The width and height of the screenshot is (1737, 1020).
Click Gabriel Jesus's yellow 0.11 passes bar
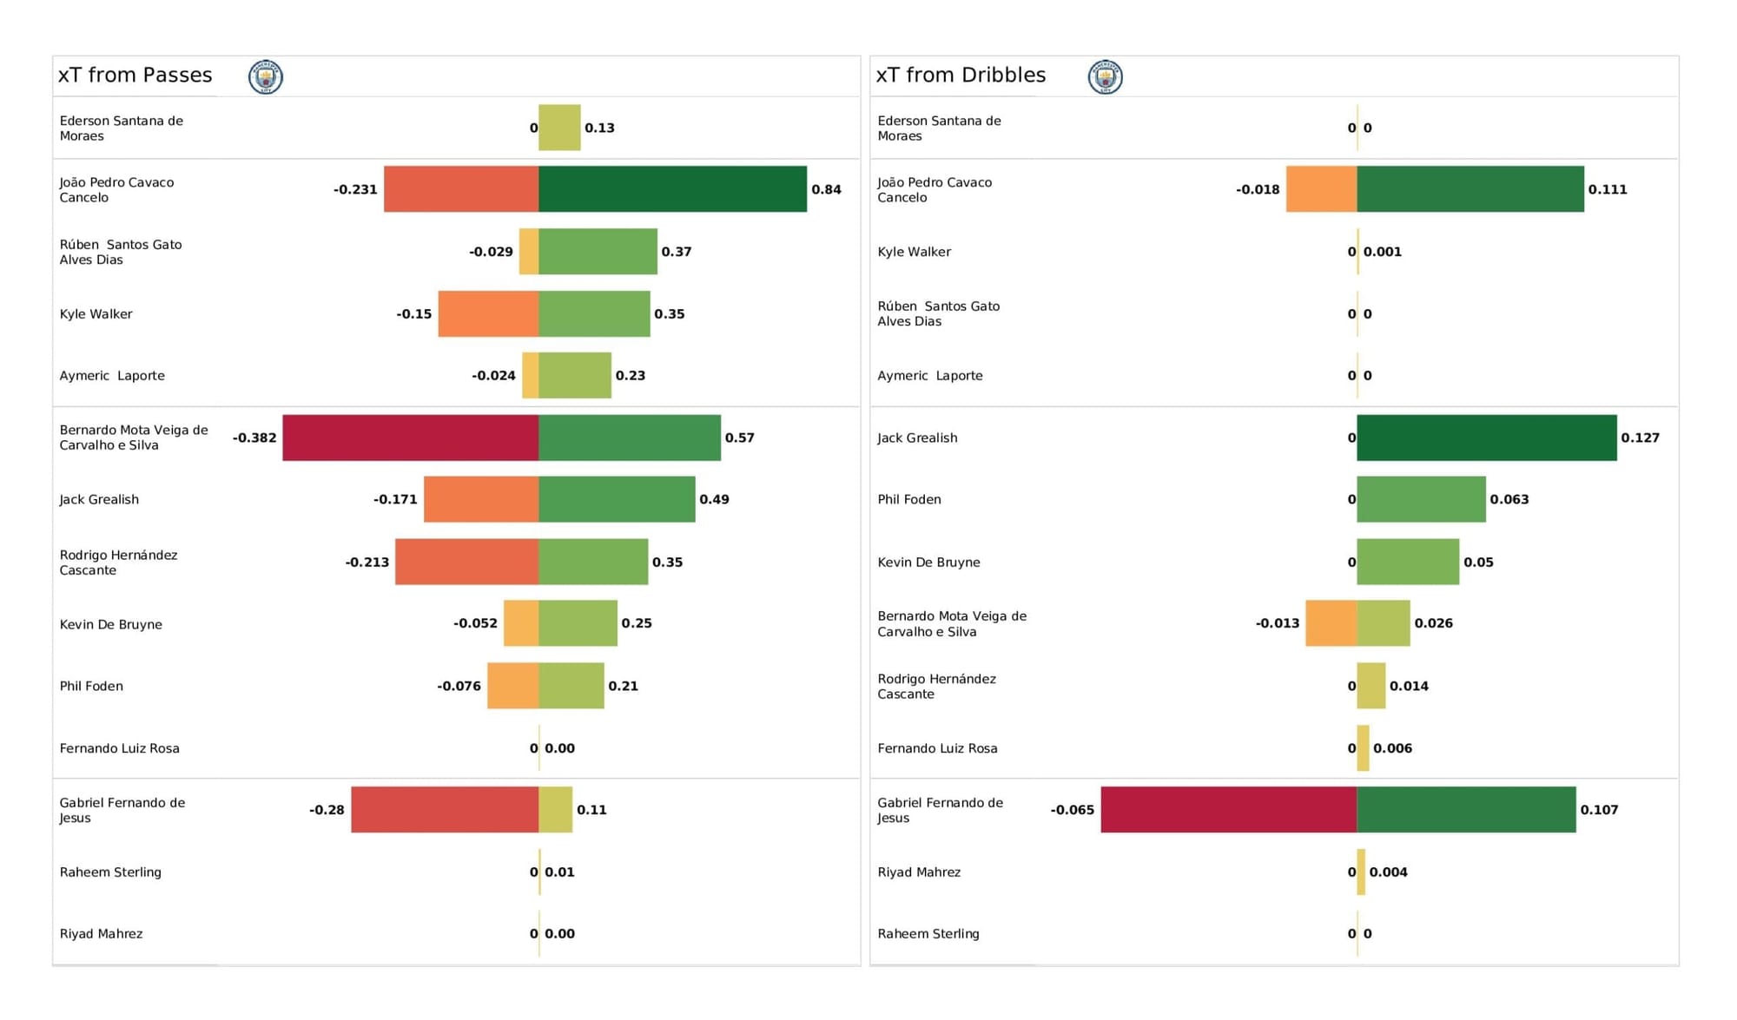click(556, 810)
